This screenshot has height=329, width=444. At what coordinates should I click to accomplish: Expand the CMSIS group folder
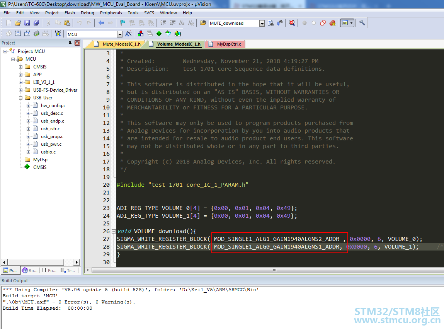pyautogui.click(x=20, y=67)
